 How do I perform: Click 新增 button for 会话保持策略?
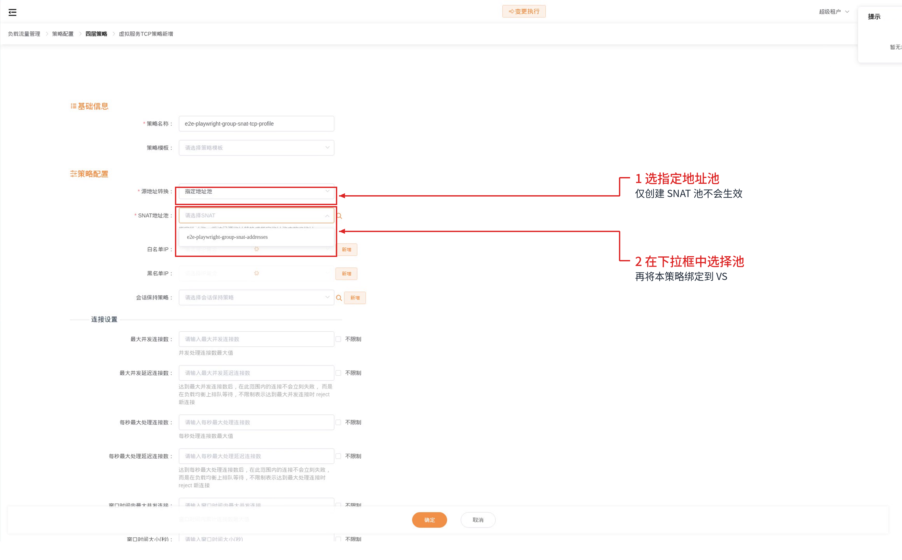tap(355, 298)
